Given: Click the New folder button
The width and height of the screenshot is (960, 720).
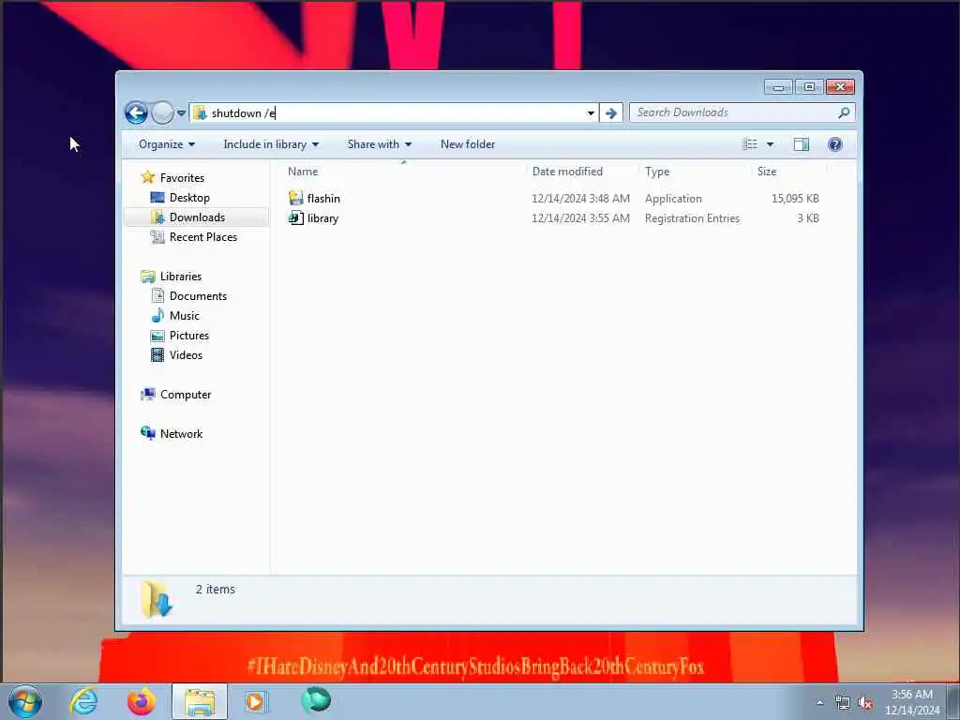Looking at the screenshot, I should coord(468,144).
